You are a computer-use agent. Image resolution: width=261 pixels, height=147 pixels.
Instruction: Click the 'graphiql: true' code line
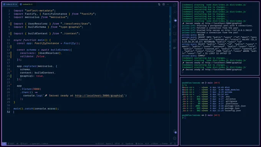pos(32,76)
